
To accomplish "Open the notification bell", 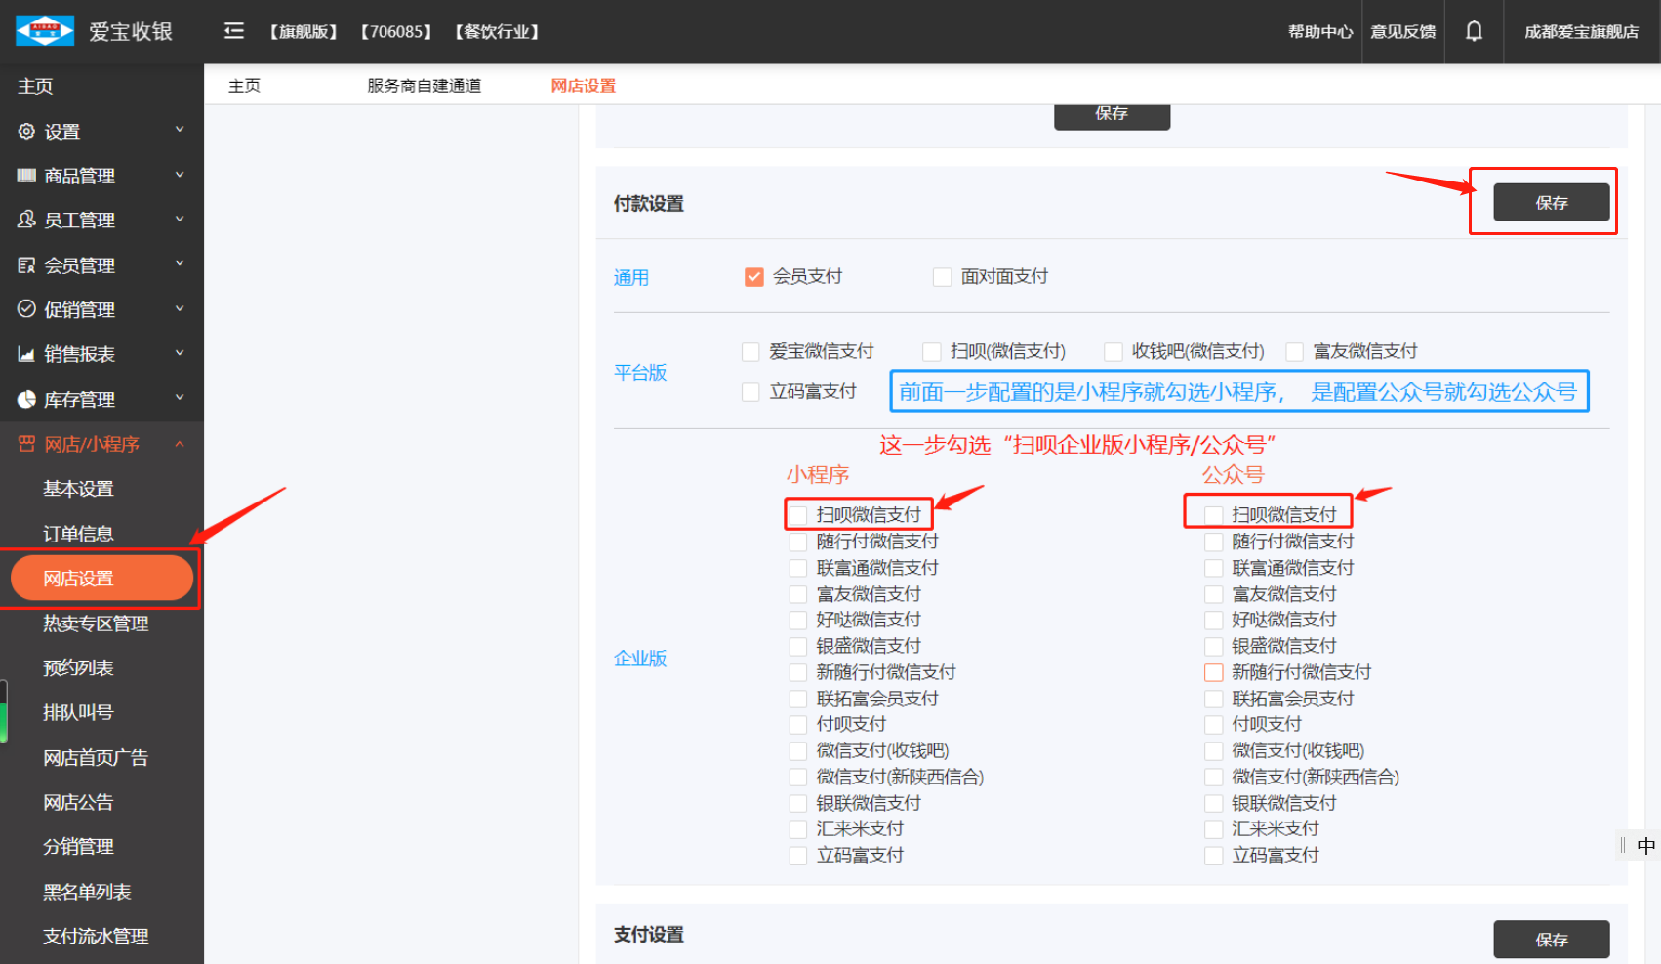I will [1474, 31].
